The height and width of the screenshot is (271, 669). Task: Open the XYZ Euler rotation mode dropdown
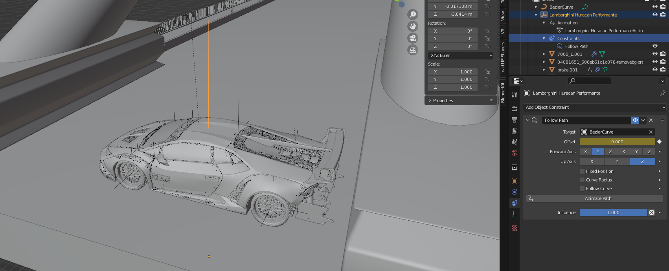[460, 55]
